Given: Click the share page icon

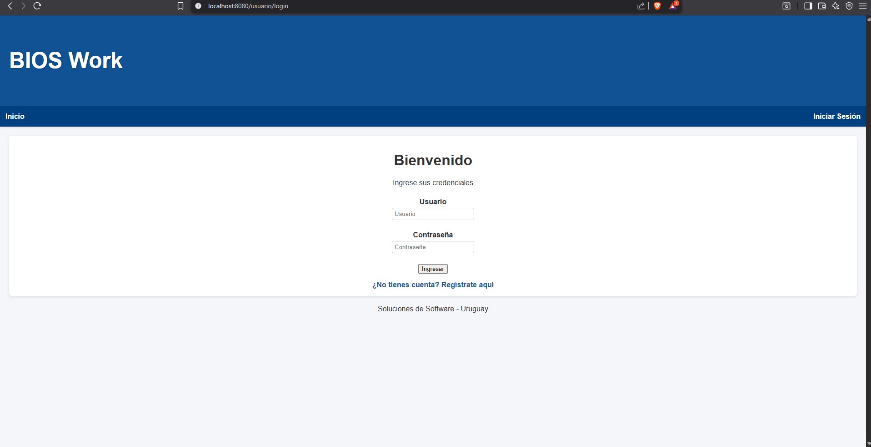Looking at the screenshot, I should [x=641, y=6].
